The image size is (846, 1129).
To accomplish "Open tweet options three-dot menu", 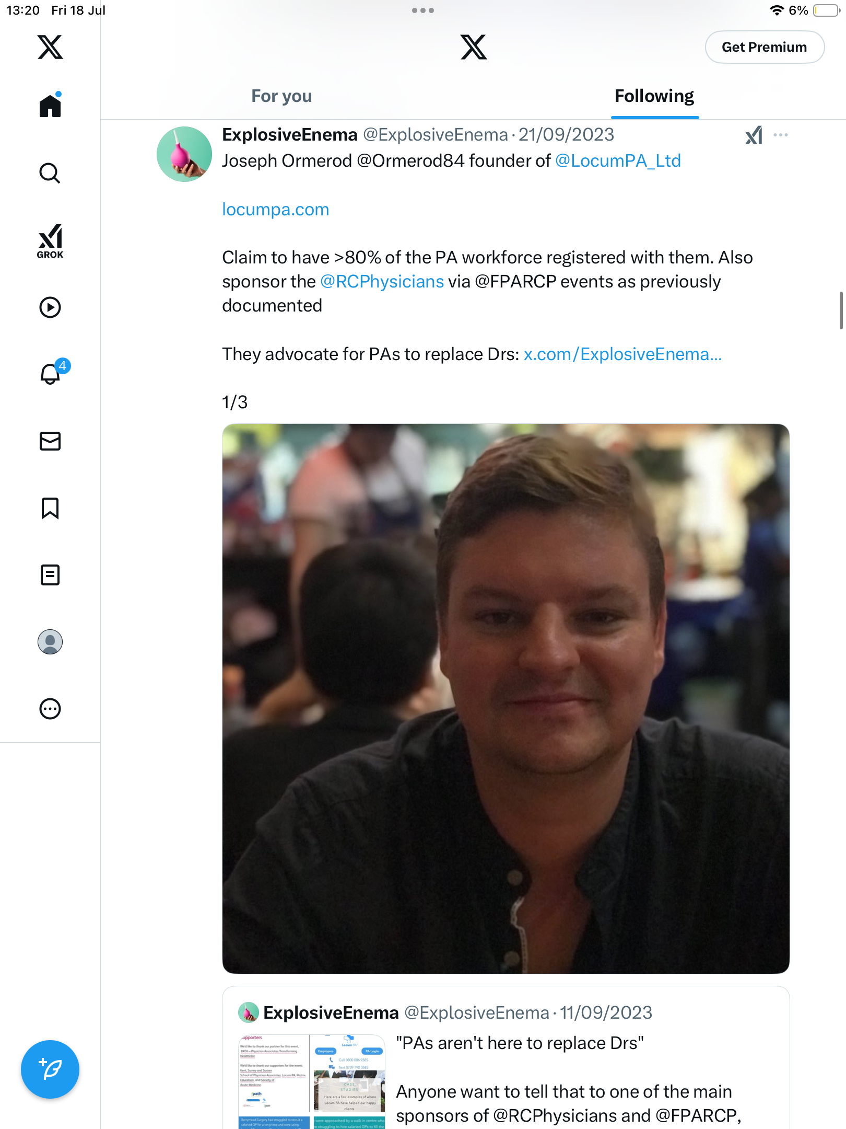I will tap(781, 135).
